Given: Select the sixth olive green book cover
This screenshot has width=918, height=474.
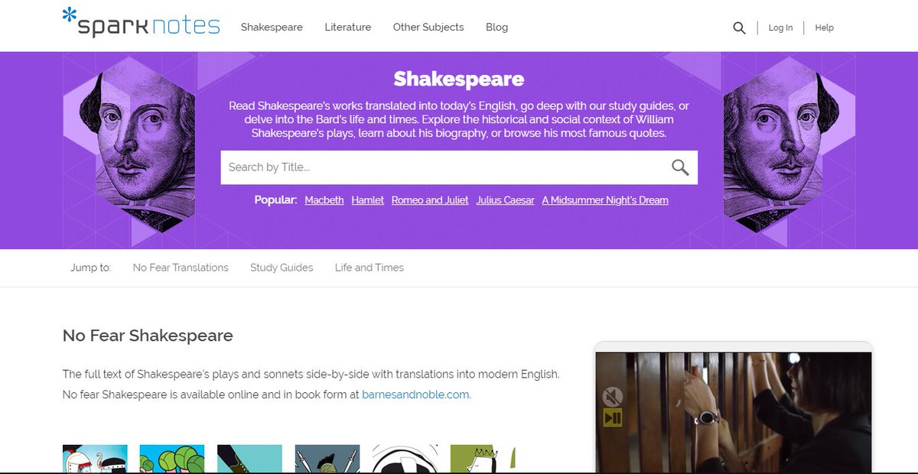Looking at the screenshot, I should click(483, 459).
